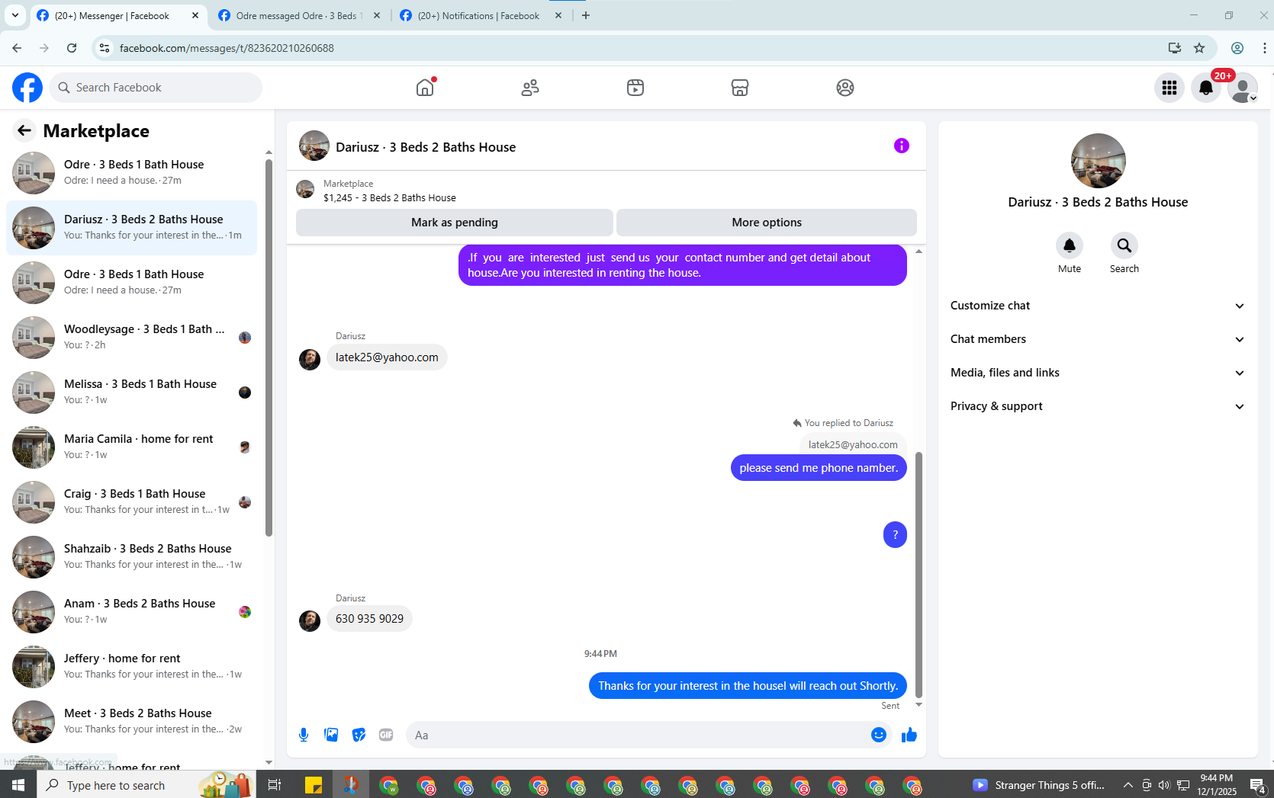The height and width of the screenshot is (798, 1274).
Task: Go to the Home feed icon
Action: point(425,88)
